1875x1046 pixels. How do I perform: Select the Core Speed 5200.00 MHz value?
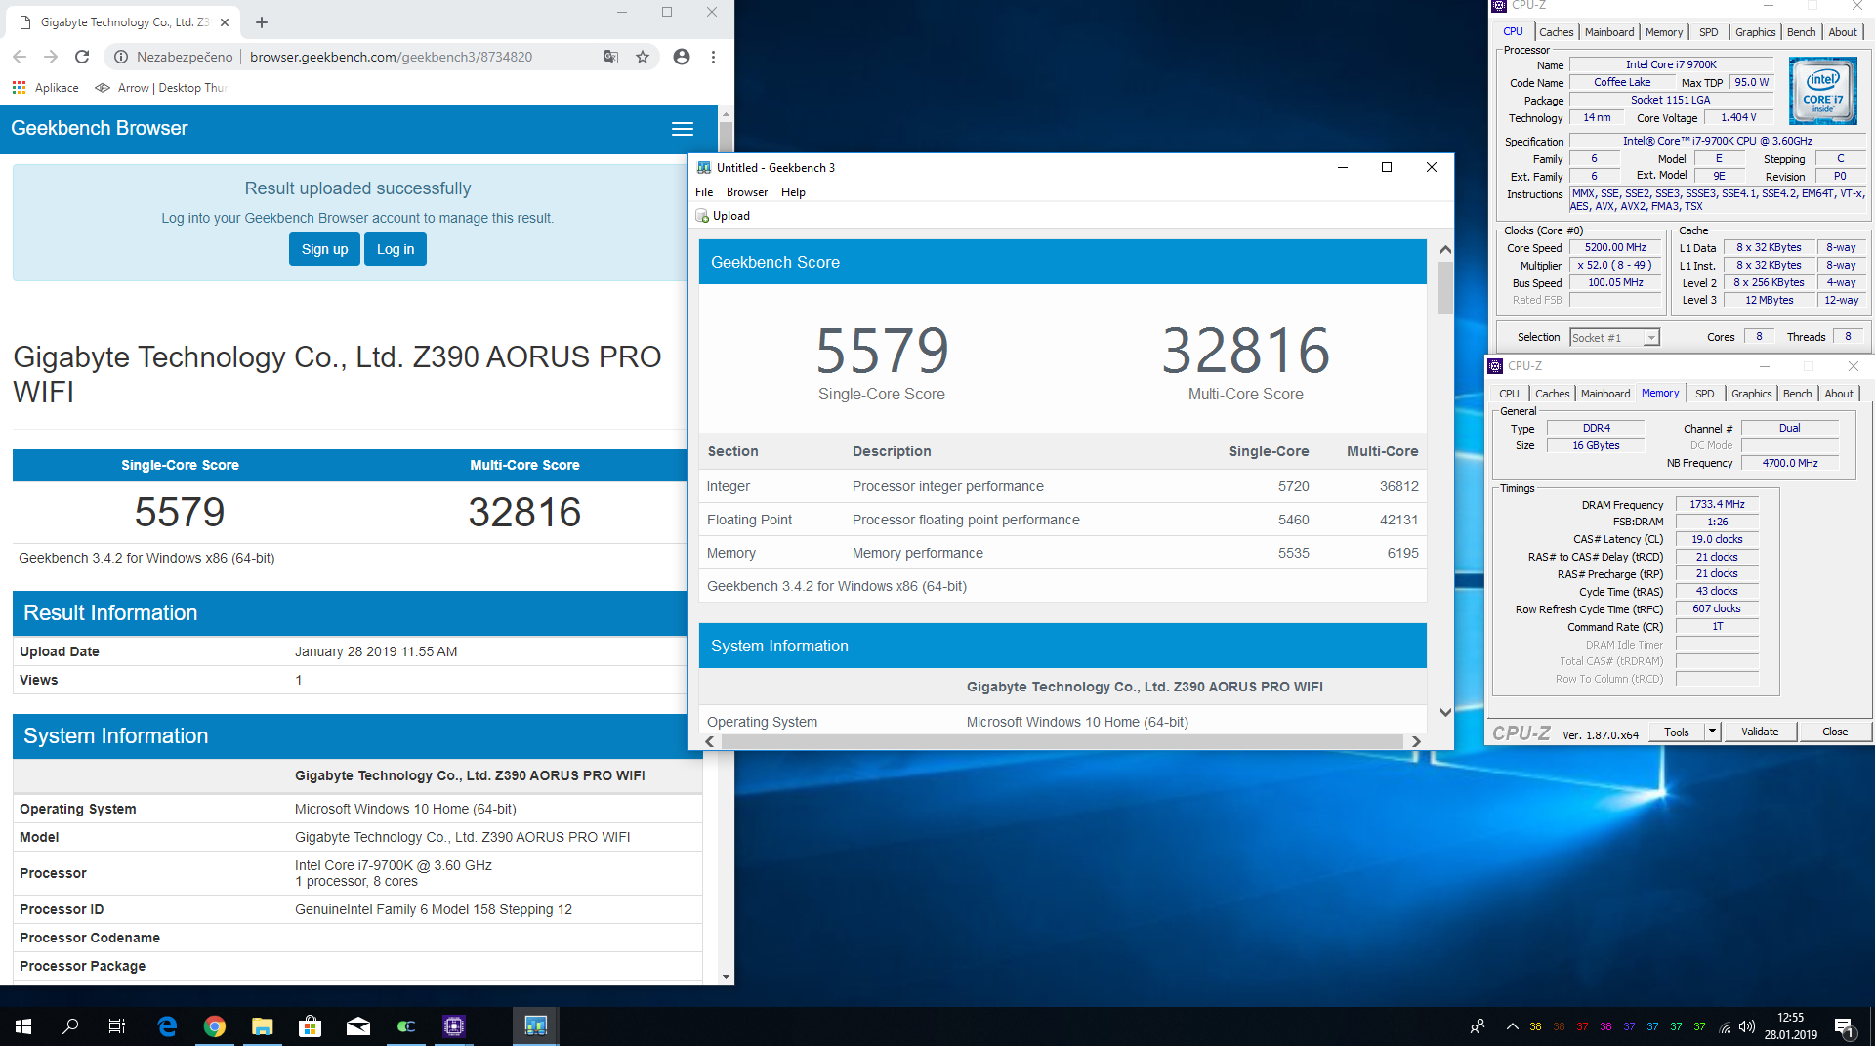(1615, 248)
